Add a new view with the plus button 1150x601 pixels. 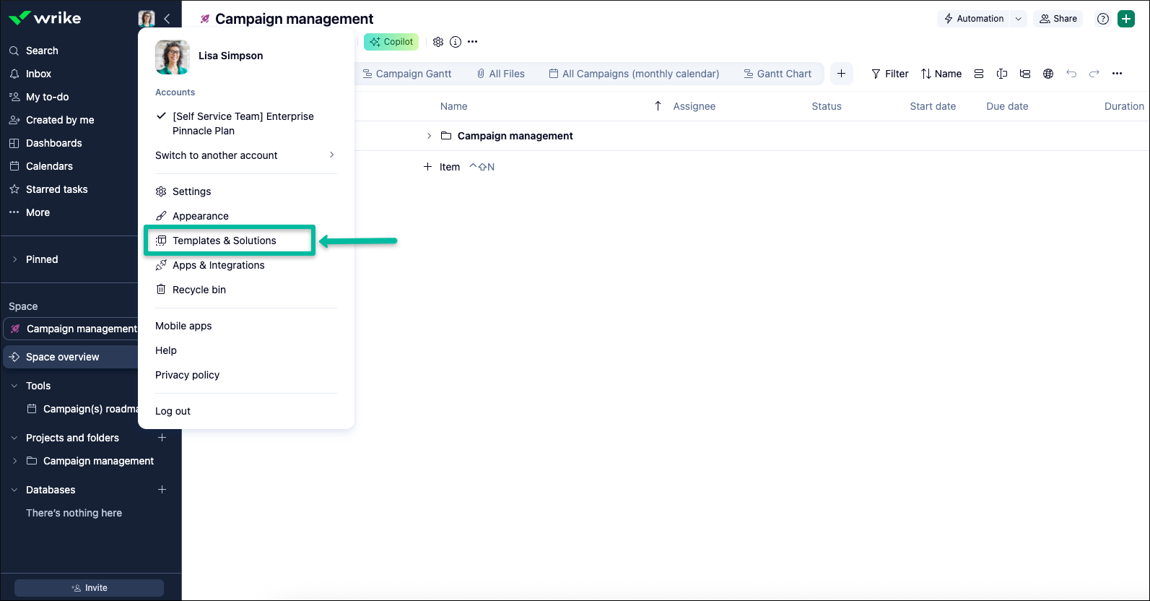(x=842, y=74)
